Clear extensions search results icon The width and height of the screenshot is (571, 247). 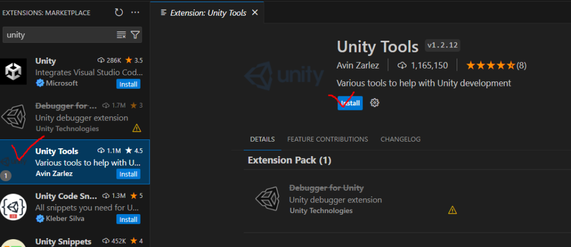point(121,35)
